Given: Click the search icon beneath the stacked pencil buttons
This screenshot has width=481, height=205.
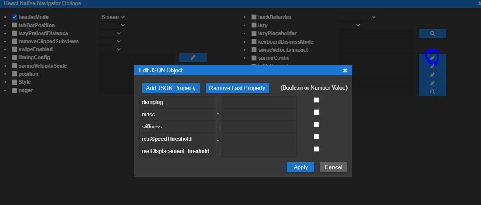Looking at the screenshot, I should tap(432, 91).
